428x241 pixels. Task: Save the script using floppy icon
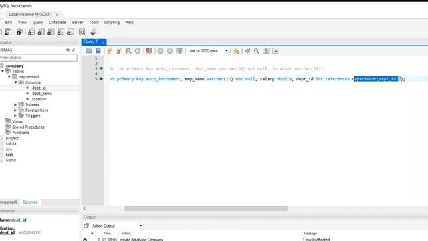point(98,51)
